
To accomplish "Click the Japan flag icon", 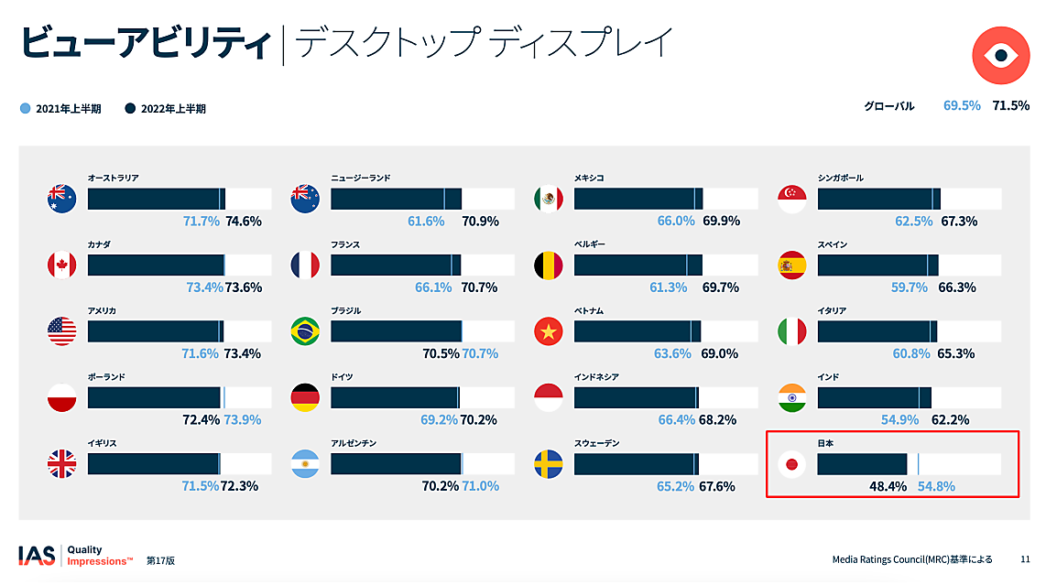I will (x=791, y=464).
